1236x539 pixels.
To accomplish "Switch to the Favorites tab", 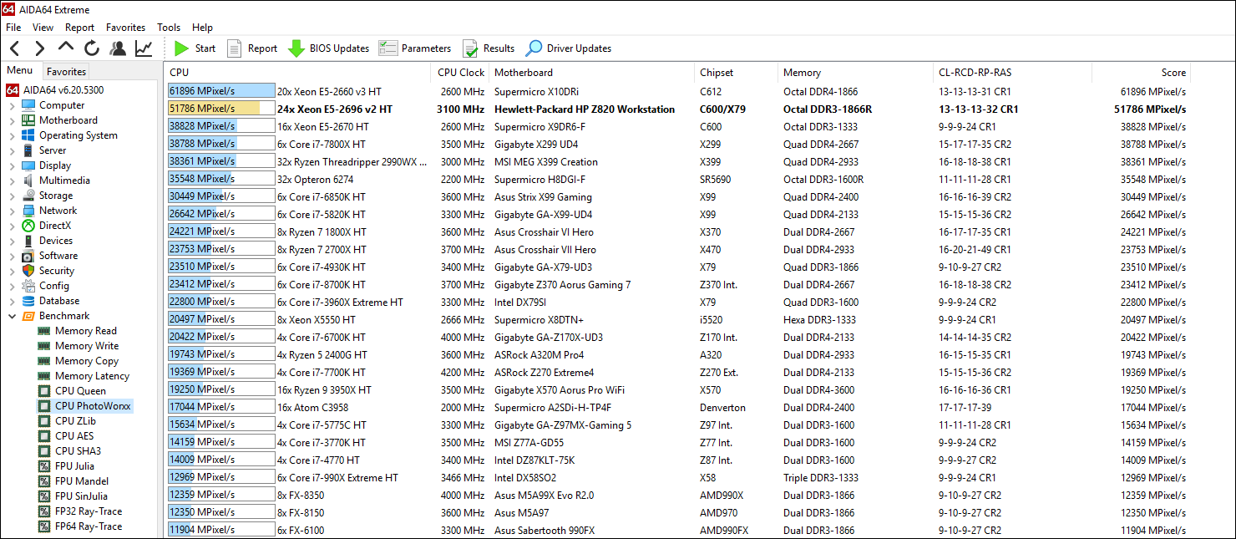I will [x=66, y=72].
